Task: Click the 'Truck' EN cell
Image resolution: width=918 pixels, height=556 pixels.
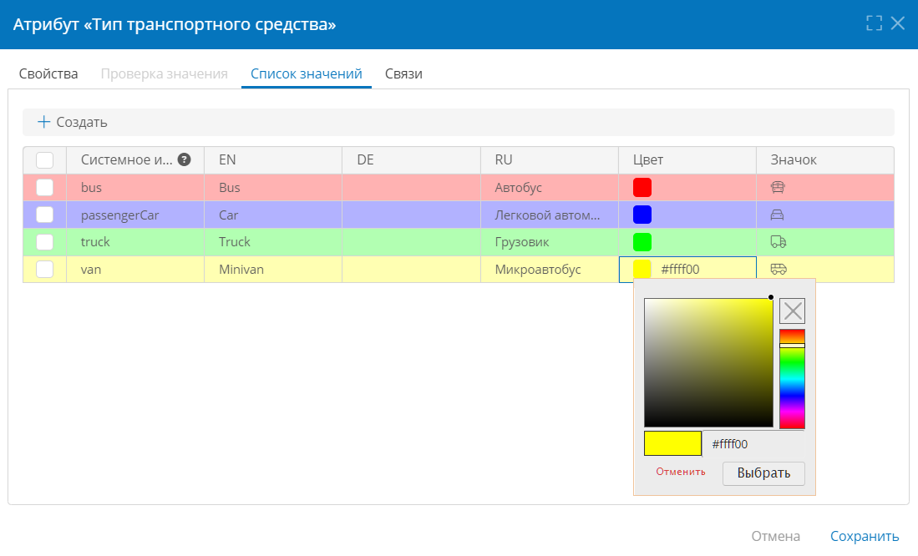Action: click(273, 242)
